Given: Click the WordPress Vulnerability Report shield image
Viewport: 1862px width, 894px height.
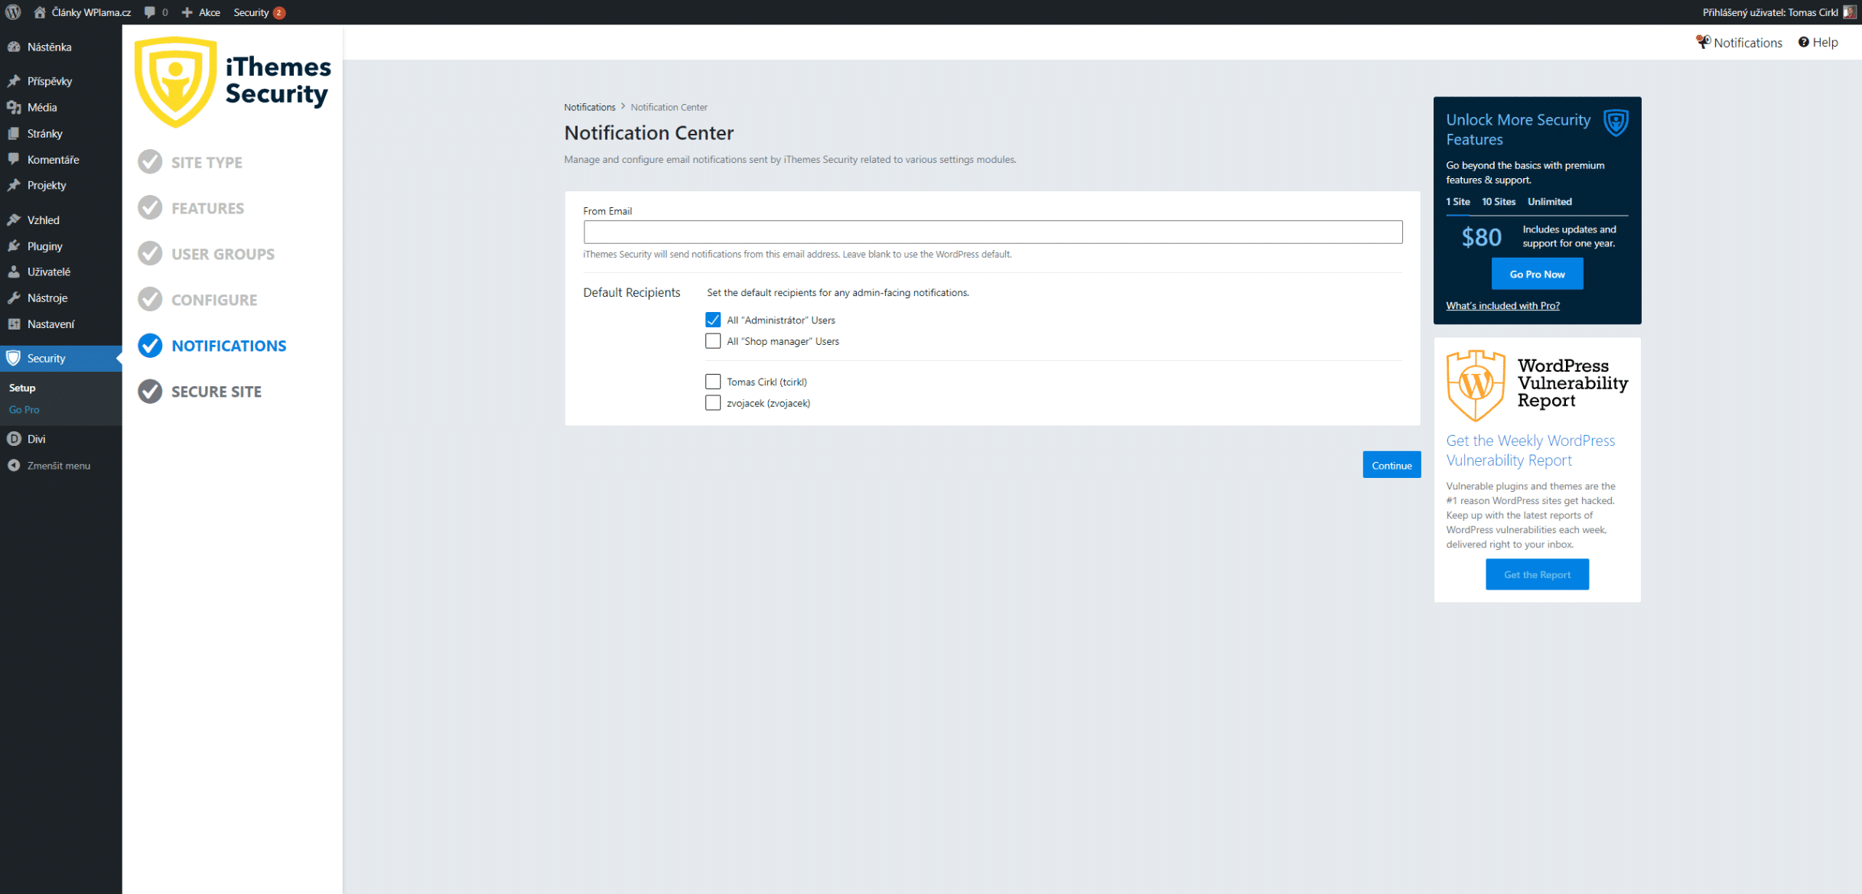Looking at the screenshot, I should click(1476, 385).
